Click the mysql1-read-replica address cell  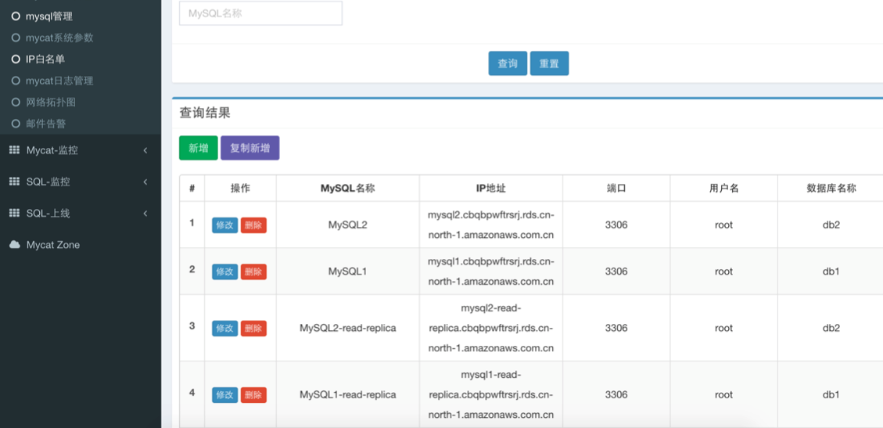[491, 395]
